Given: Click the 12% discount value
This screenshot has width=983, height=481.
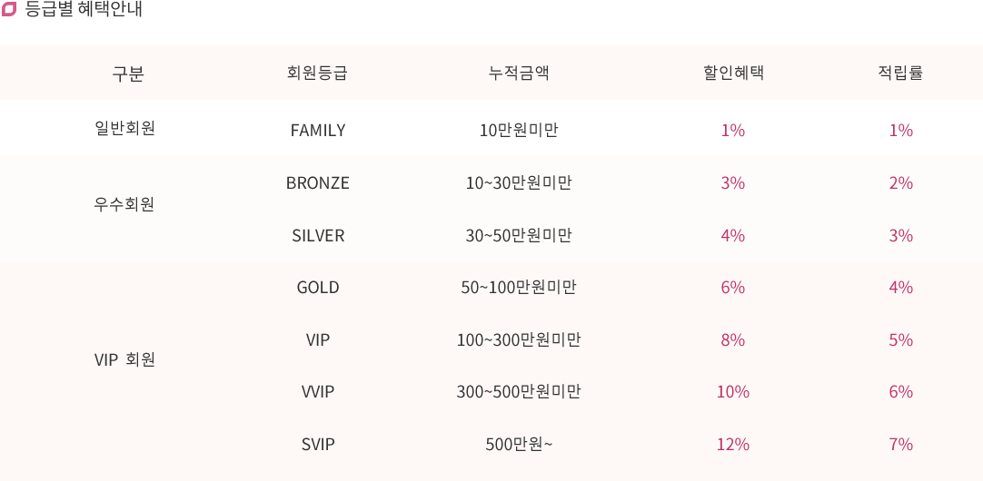Looking at the screenshot, I should click(x=733, y=445).
